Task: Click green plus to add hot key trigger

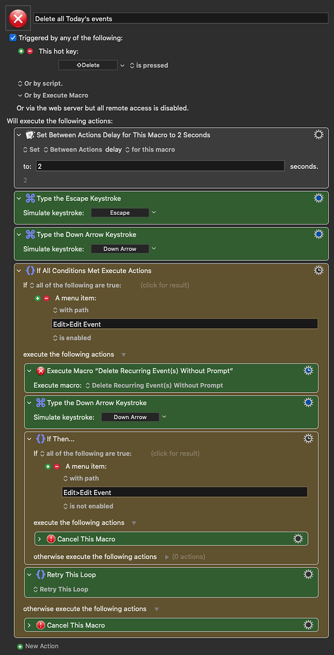Action: [x=21, y=51]
